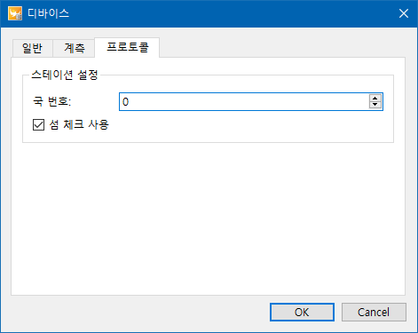Click the 섬 체크 사용 label text

79,124
